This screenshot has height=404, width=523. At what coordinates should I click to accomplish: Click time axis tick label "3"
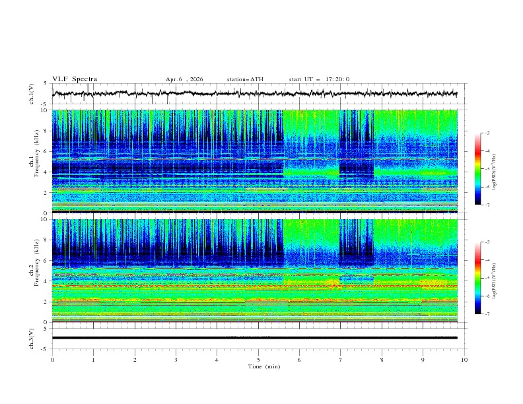pyautogui.click(x=176, y=360)
